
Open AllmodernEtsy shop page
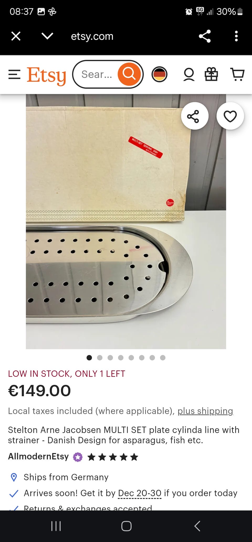pos(38,456)
